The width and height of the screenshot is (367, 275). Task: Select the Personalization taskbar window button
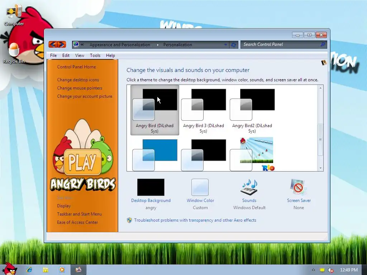78,270
